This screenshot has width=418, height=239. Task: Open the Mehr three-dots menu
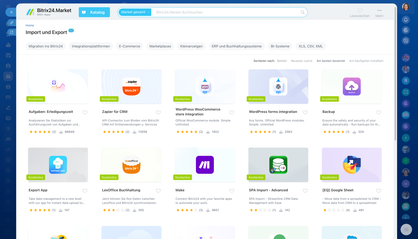tap(379, 12)
